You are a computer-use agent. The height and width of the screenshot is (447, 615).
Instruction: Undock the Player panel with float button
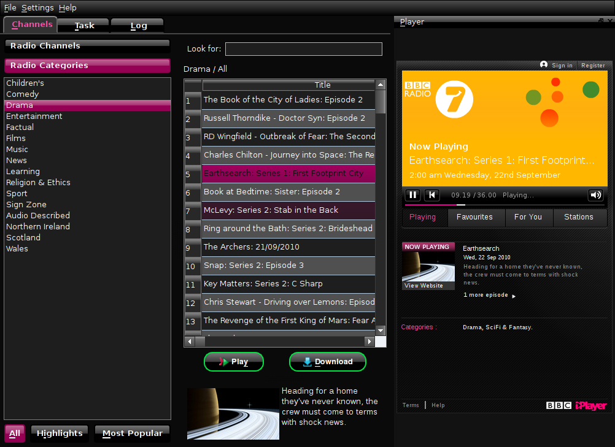pos(601,21)
